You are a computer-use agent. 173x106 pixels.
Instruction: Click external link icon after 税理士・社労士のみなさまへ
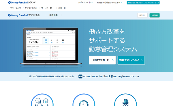click(121, 2)
